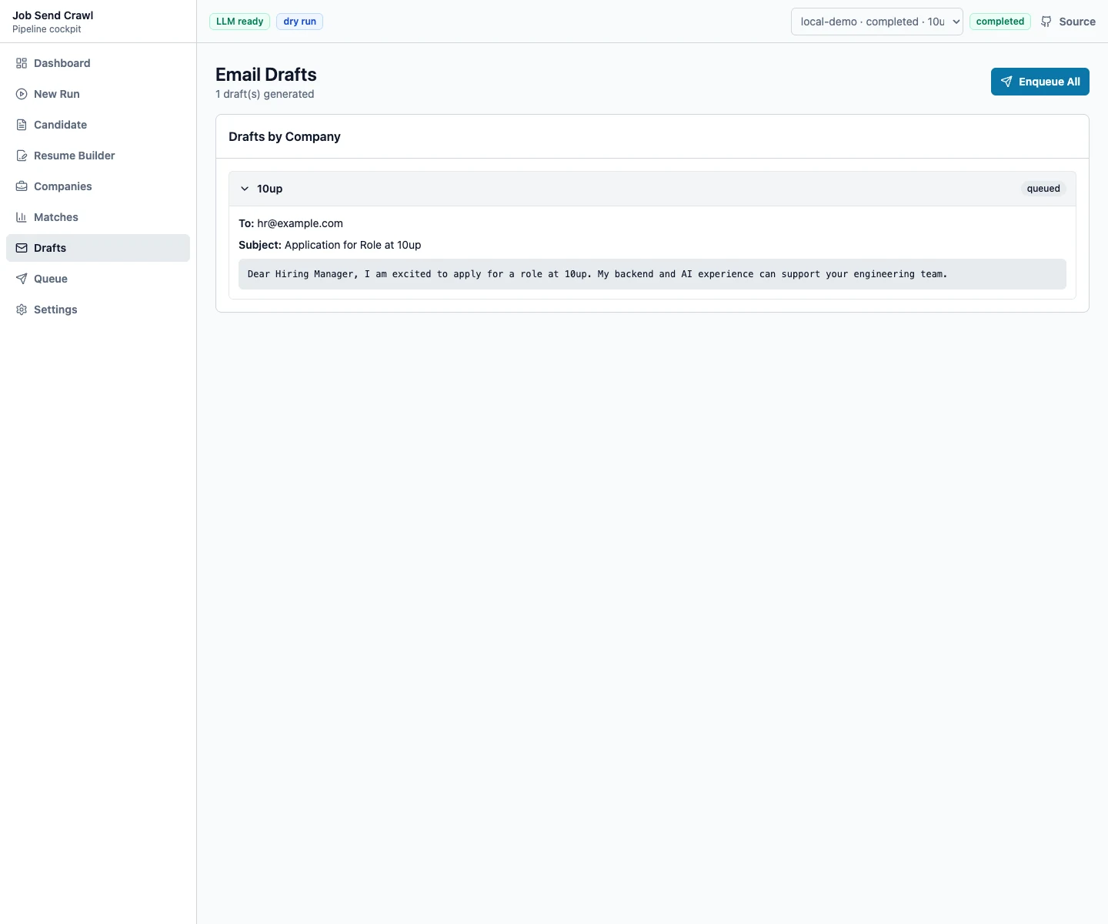Click the Resume Builder edit icon

[22, 156]
